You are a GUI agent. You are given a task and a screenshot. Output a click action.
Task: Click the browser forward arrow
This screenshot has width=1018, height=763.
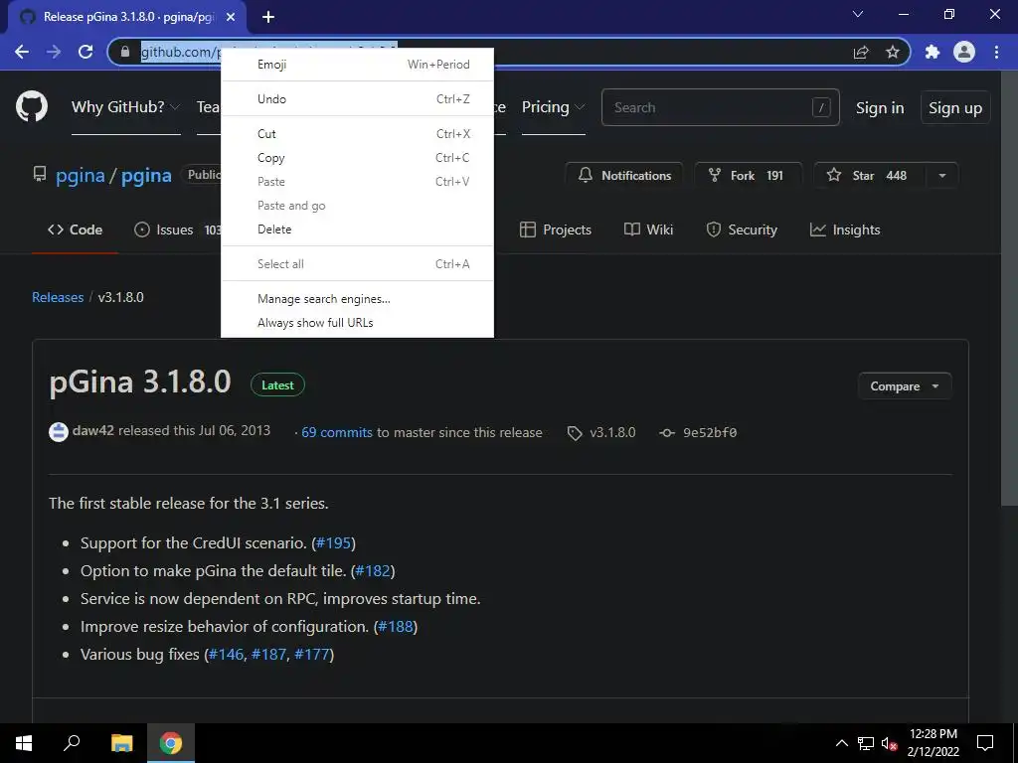pos(54,52)
